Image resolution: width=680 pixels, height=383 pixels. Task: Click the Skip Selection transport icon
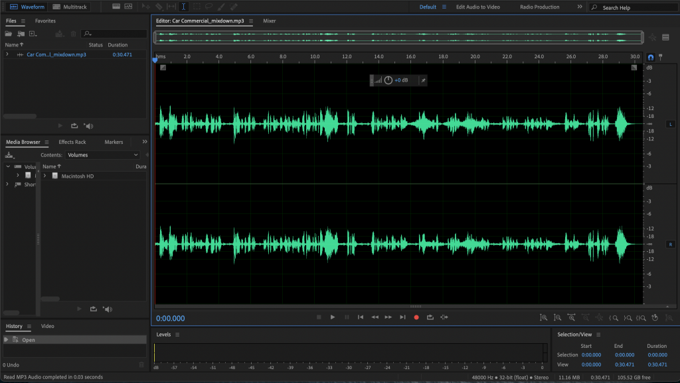444,317
